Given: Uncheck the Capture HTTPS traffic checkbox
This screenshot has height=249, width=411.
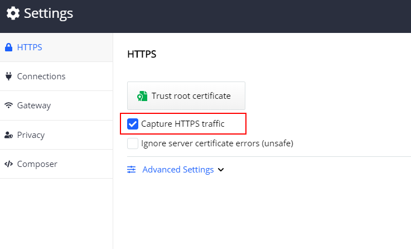Looking at the screenshot, I should (x=133, y=124).
